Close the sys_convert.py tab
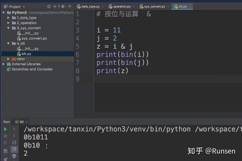 pyautogui.click(x=168, y=7)
